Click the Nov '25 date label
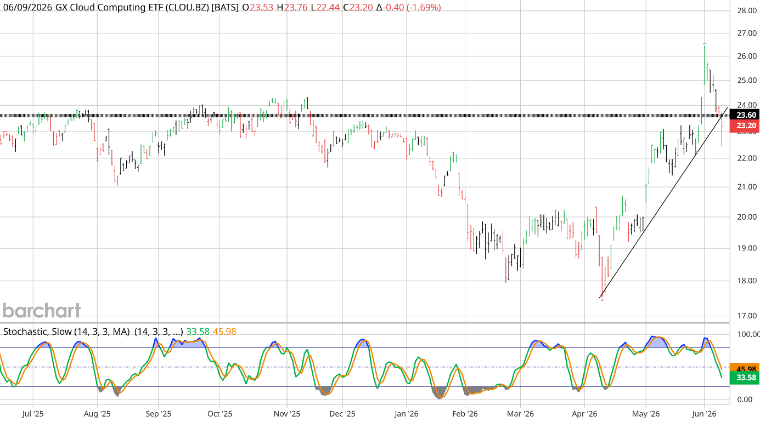 287,413
